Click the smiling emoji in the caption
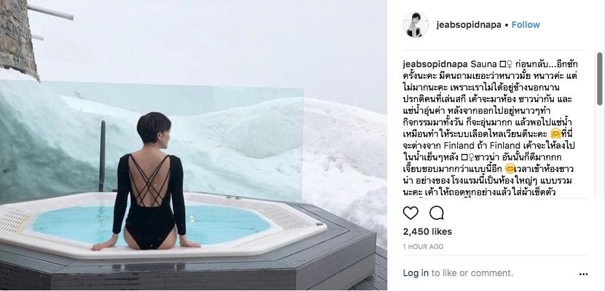 [510, 169]
